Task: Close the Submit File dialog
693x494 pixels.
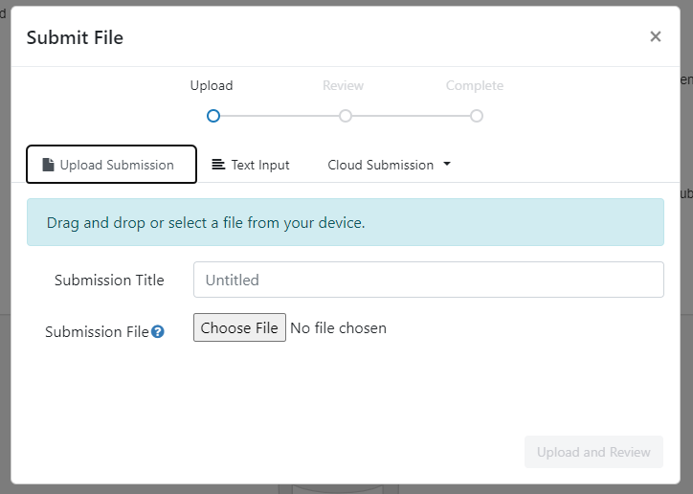Action: (656, 36)
